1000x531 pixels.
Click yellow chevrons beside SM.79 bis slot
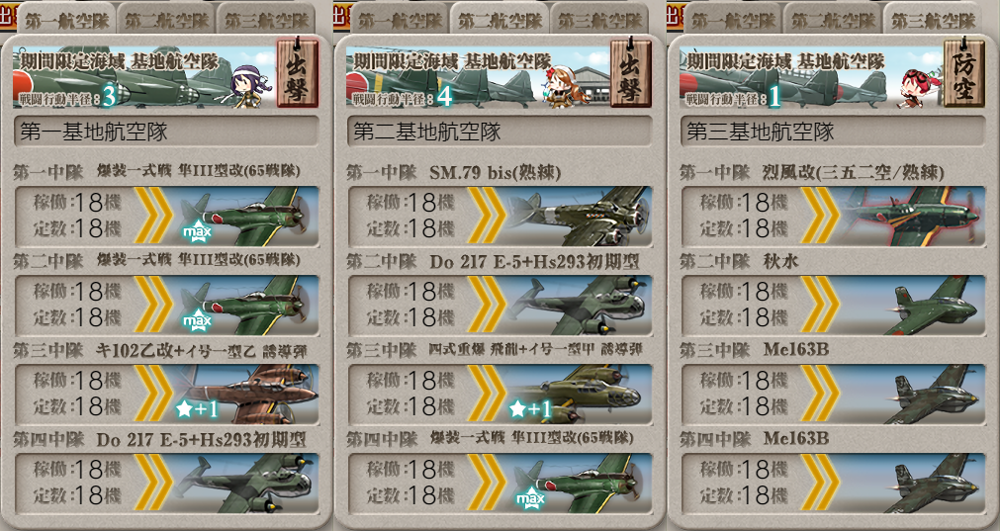coord(487,217)
